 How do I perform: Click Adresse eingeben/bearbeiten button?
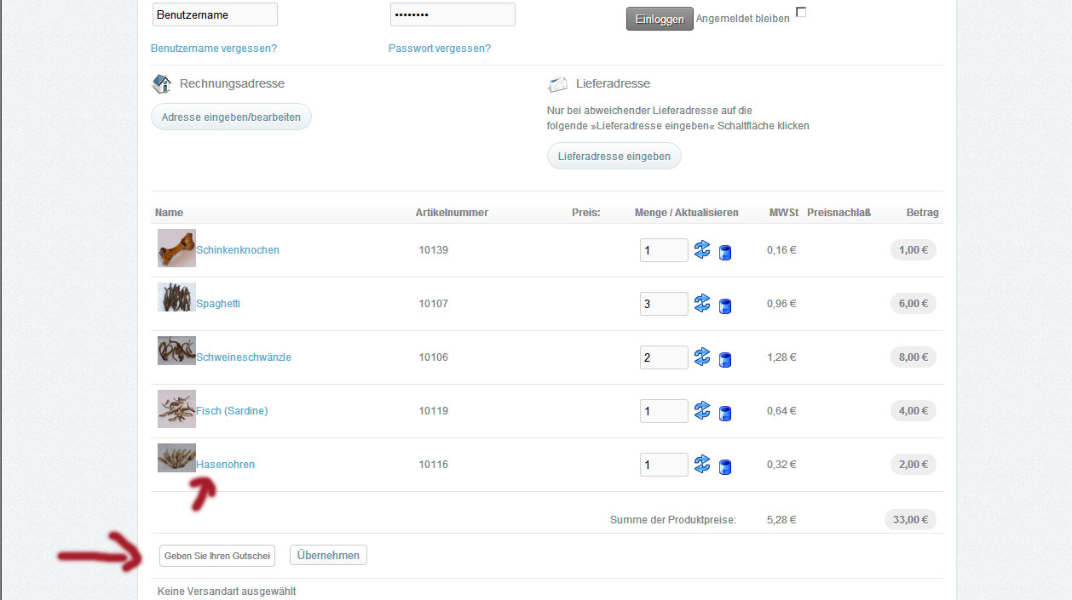tap(231, 117)
